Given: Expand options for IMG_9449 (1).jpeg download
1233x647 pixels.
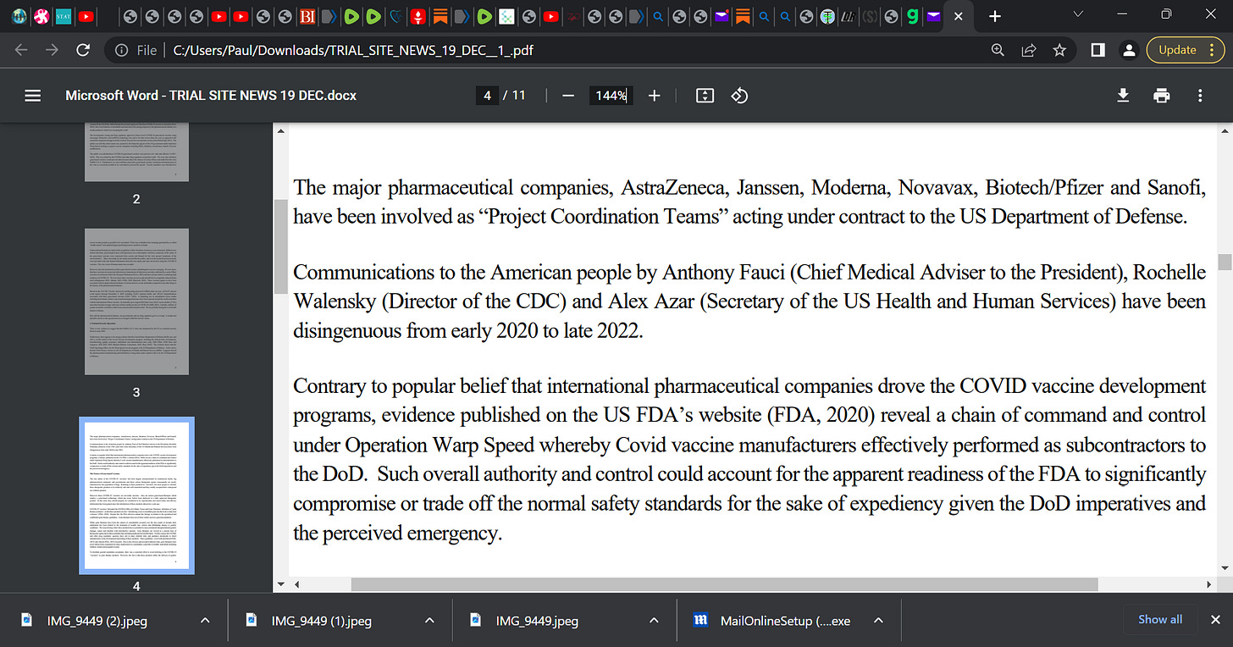Looking at the screenshot, I should click(429, 621).
